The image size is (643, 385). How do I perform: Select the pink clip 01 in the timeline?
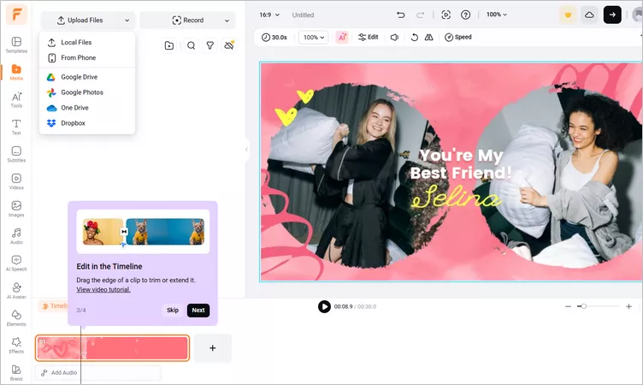(112, 348)
